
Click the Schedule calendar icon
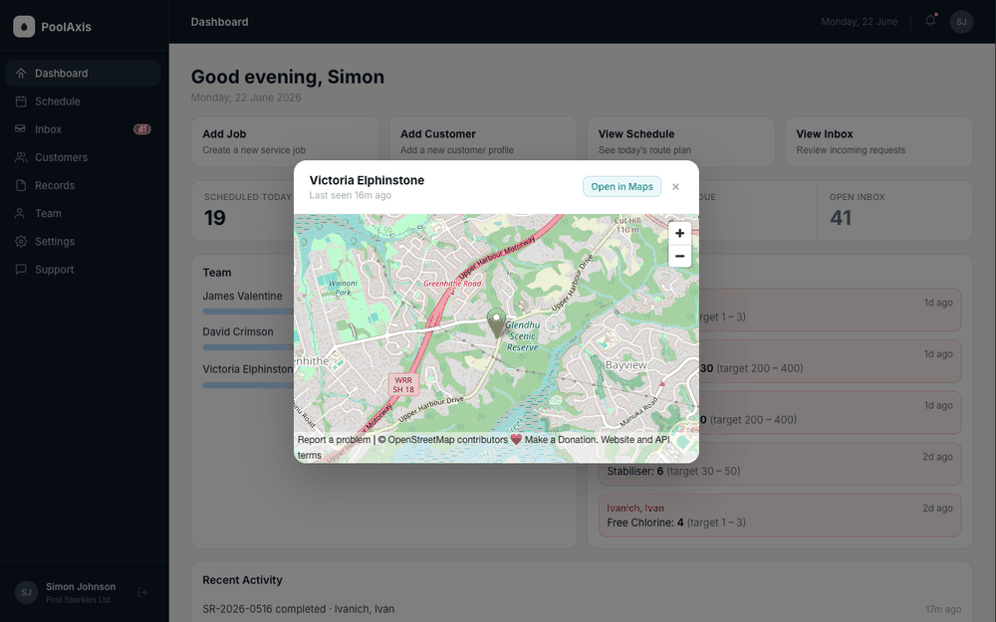(x=21, y=101)
